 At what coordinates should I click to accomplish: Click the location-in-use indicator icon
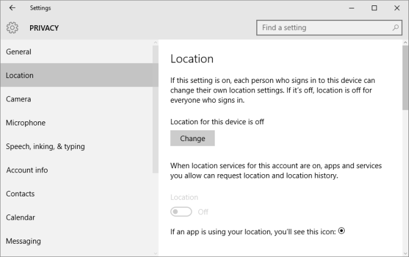tap(342, 231)
